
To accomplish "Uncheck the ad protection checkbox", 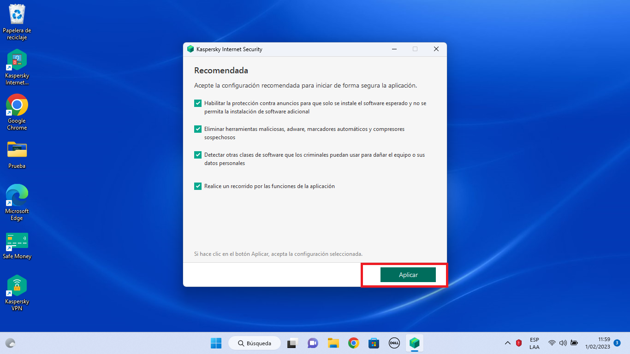I will point(198,103).
